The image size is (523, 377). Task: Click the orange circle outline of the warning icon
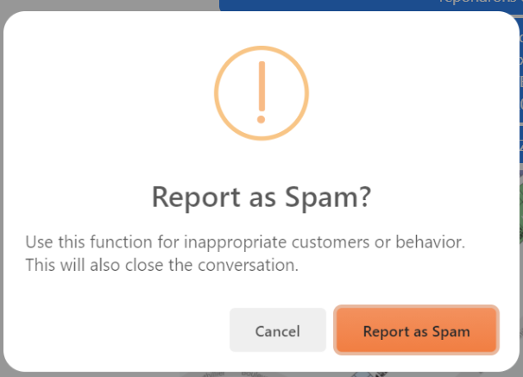(x=217, y=93)
